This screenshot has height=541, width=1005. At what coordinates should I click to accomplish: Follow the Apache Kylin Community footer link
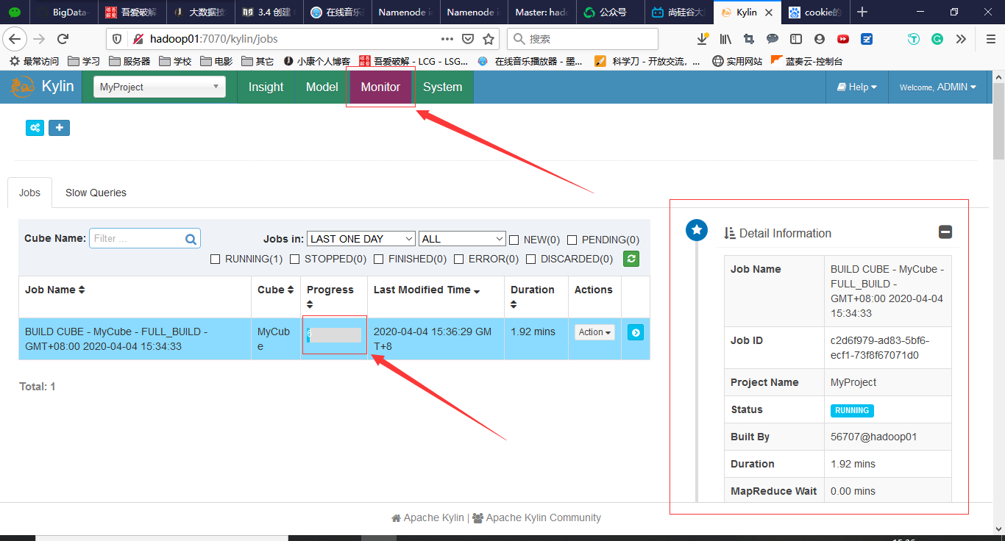(x=536, y=517)
